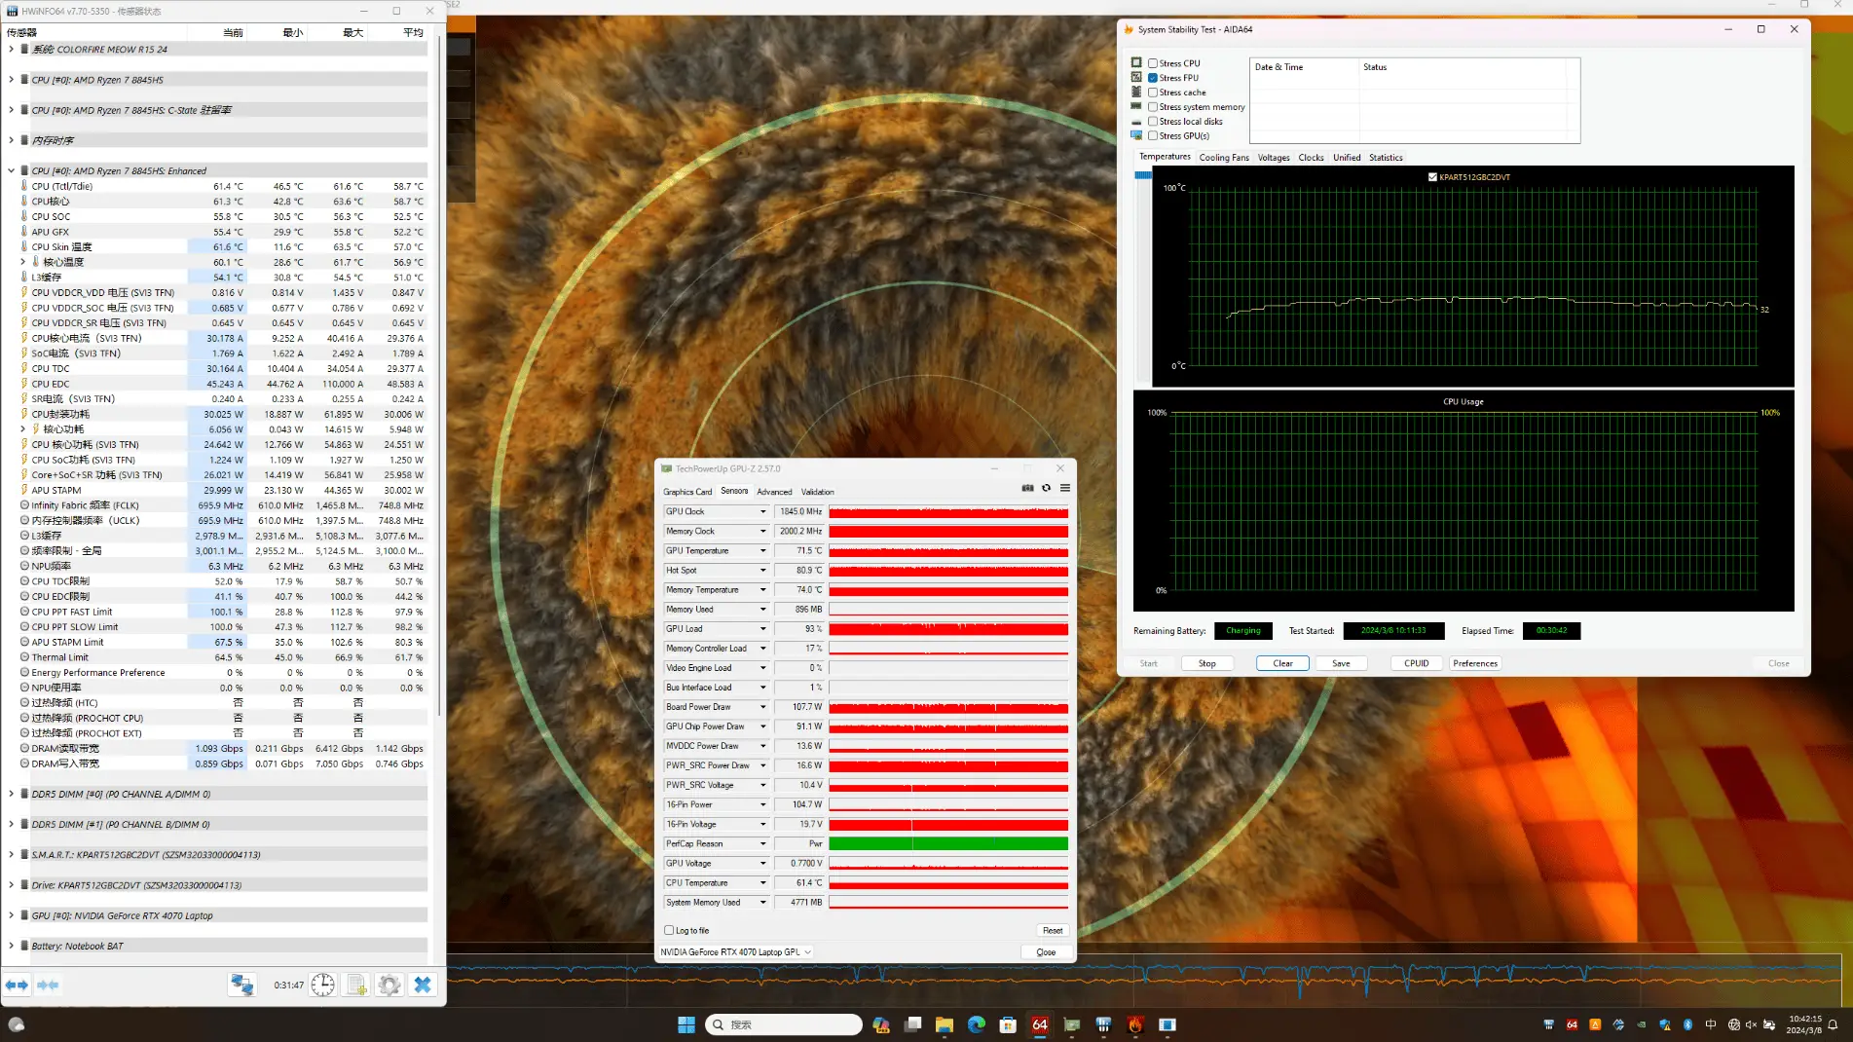Open the Board Power Draw dropdown

(763, 707)
